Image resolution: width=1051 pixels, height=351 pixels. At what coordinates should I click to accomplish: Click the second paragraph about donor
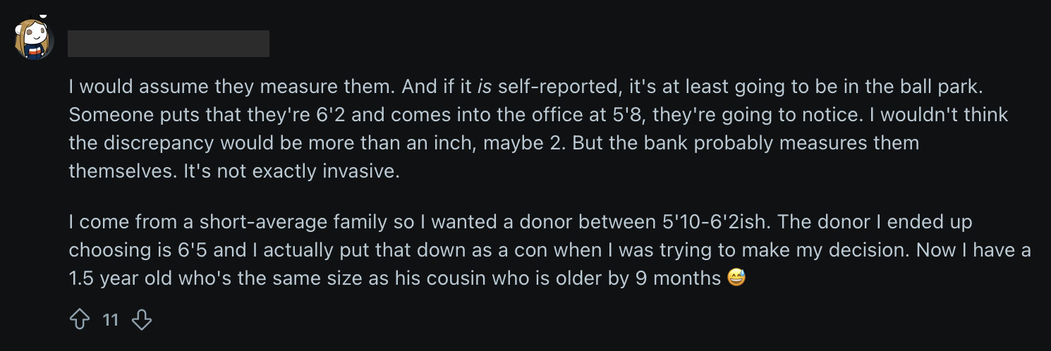tap(549, 250)
